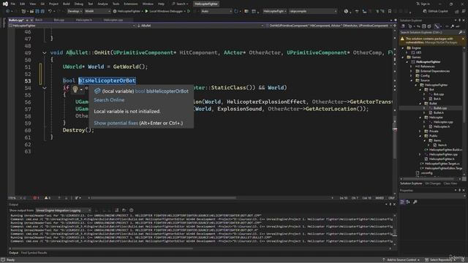This screenshot has width=468, height=263.
Task: Click Select Repository in status bar
Action: 439,260
